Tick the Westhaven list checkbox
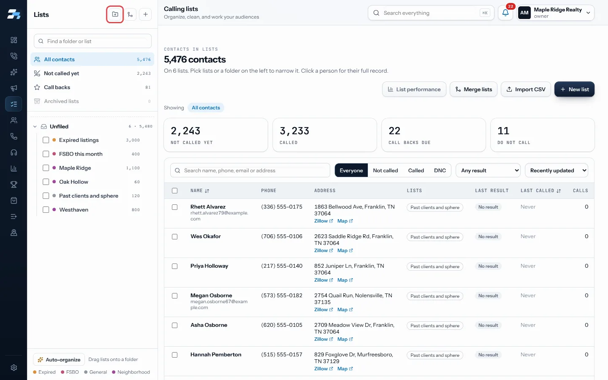The image size is (608, 380). [x=46, y=210]
